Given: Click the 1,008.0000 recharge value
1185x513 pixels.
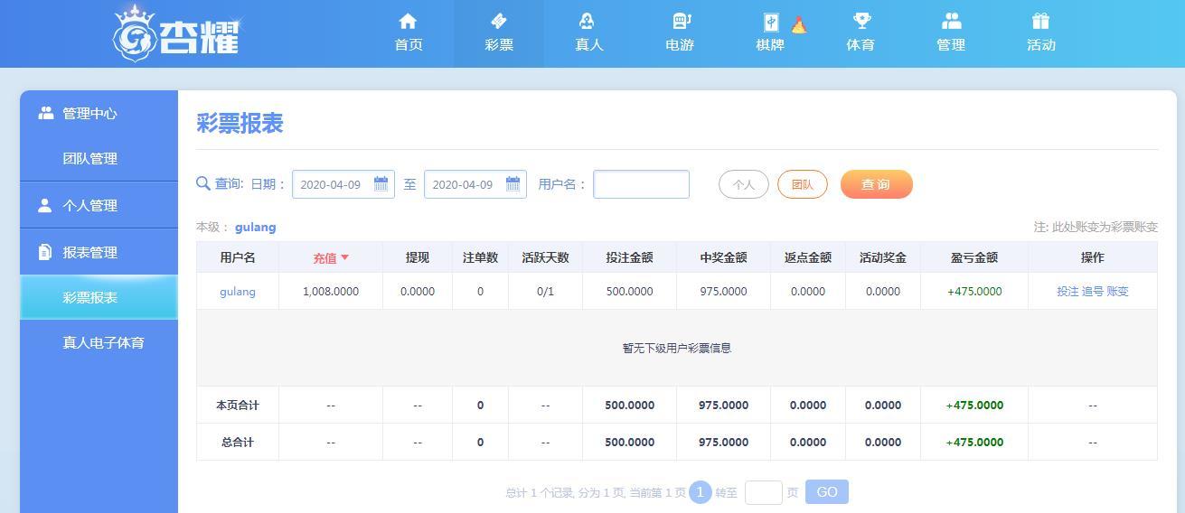Looking at the screenshot, I should tap(331, 291).
